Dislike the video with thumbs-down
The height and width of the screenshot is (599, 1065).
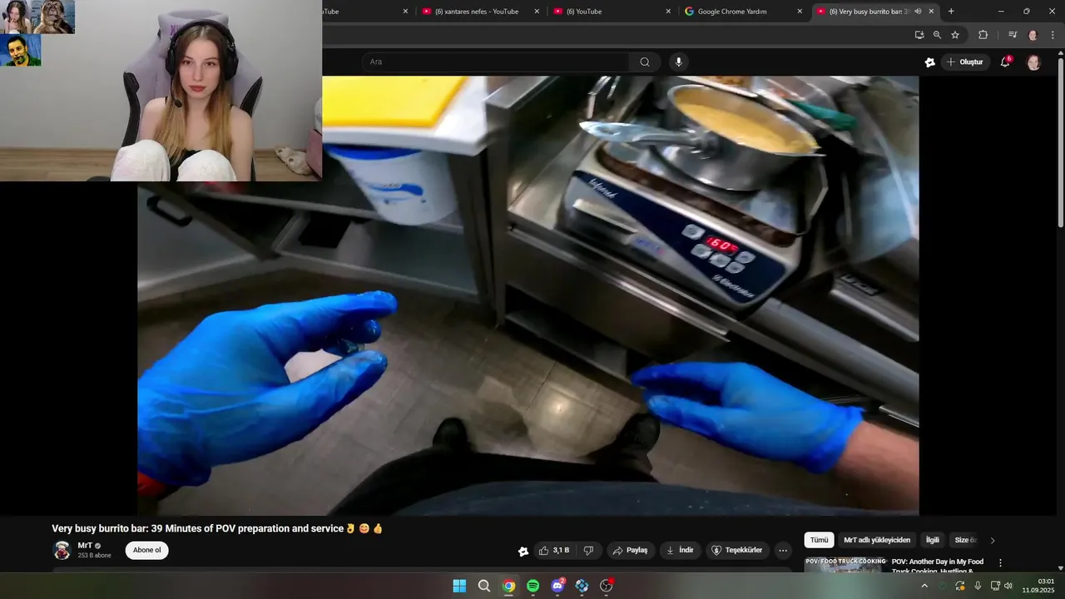(x=589, y=551)
